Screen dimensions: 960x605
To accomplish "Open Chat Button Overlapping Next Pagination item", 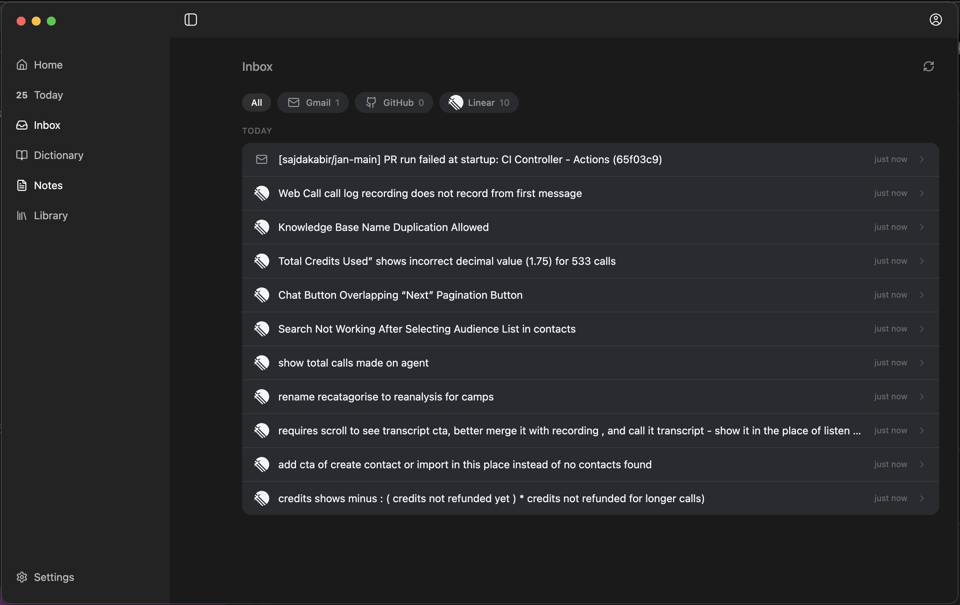I will (400, 295).
